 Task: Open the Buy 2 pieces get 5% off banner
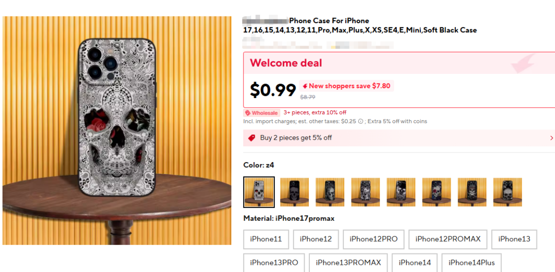click(x=399, y=138)
